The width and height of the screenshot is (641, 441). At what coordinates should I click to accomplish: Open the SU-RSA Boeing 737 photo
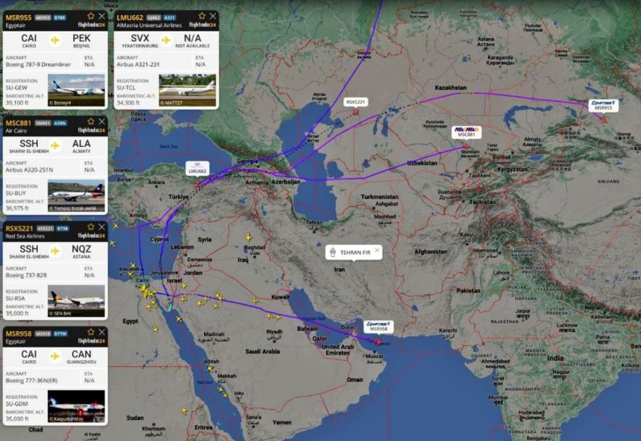76,301
